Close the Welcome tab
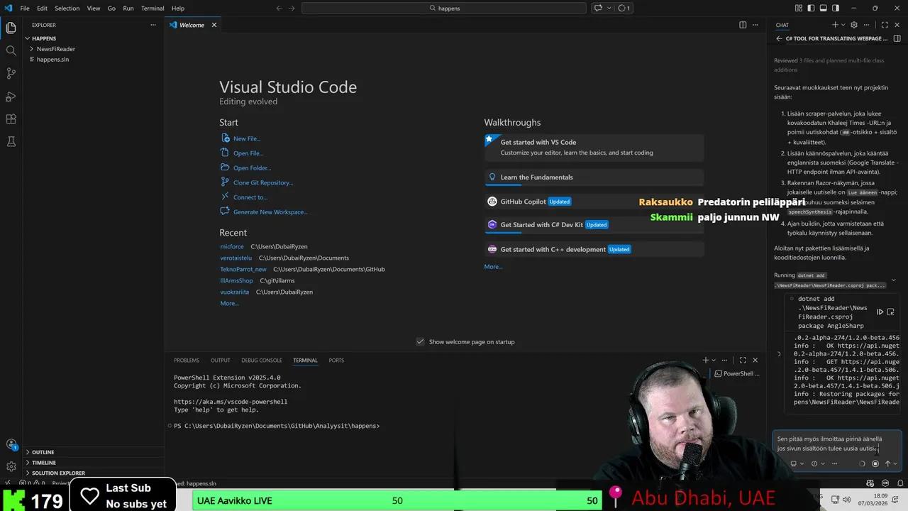Image resolution: width=908 pixels, height=511 pixels. [x=214, y=25]
